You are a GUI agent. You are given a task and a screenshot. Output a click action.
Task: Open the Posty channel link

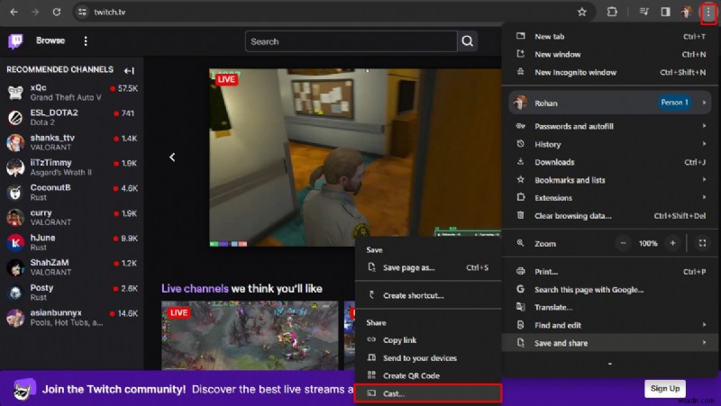point(72,292)
